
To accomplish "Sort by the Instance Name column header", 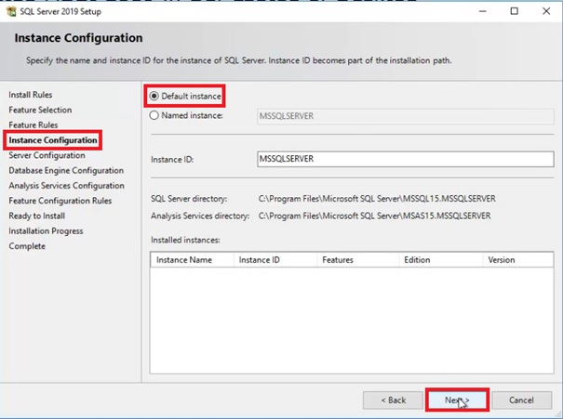I will [192, 260].
